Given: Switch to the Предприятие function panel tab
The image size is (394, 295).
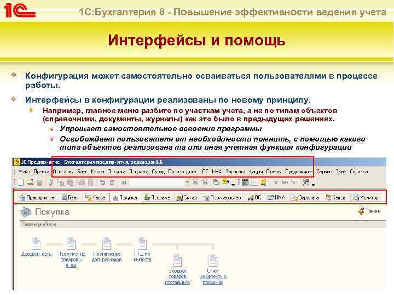Looking at the screenshot, I should (x=37, y=198).
